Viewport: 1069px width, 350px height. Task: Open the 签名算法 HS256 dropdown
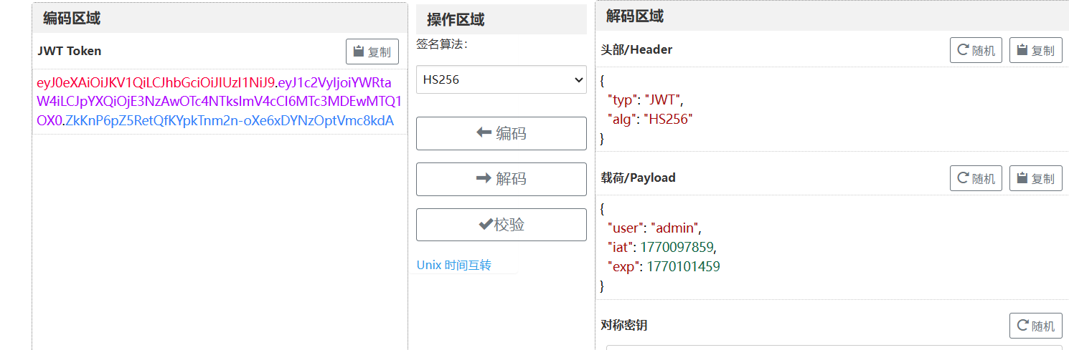[501, 79]
